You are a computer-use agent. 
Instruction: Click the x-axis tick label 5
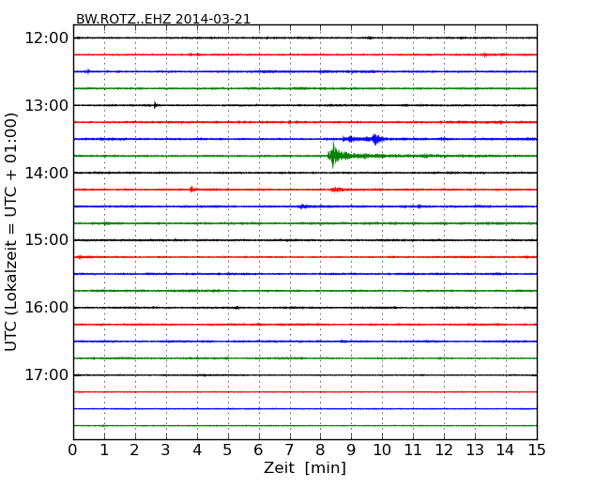point(228,450)
